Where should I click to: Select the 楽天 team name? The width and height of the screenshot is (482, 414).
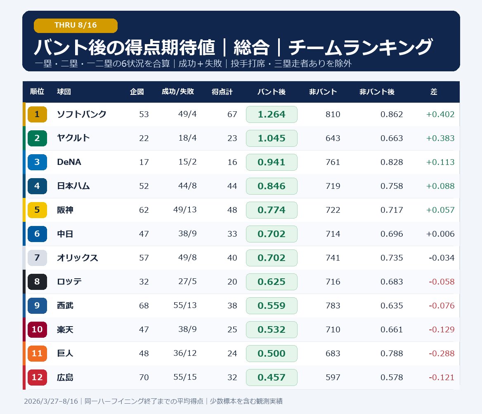65,329
